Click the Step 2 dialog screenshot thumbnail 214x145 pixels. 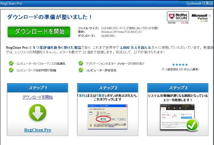click(x=108, y=117)
